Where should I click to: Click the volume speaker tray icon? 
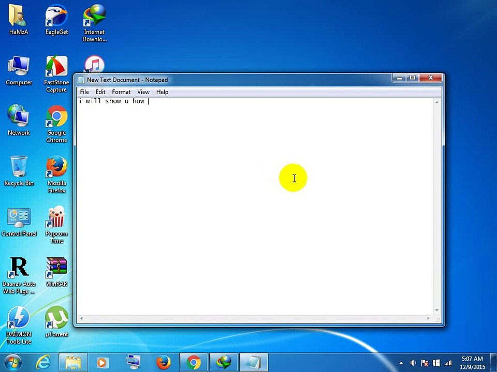click(413, 363)
